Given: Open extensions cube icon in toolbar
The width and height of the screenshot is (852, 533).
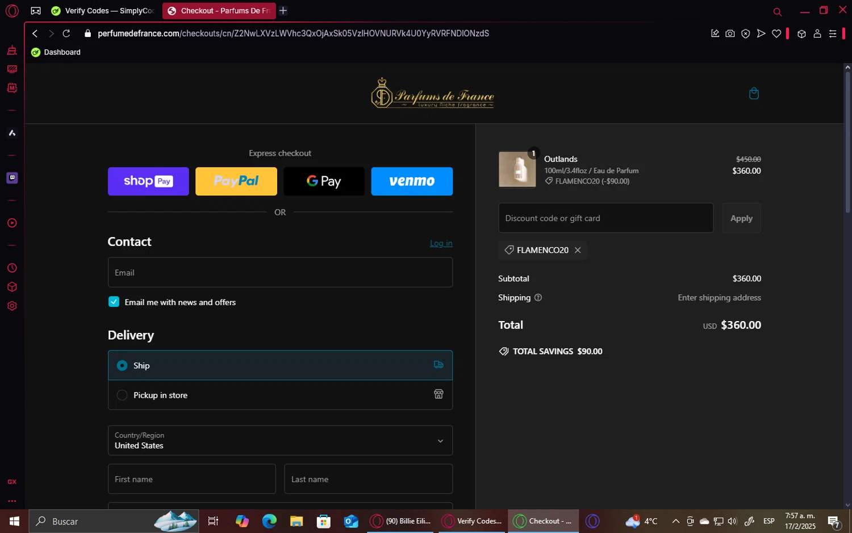Looking at the screenshot, I should 801,34.
